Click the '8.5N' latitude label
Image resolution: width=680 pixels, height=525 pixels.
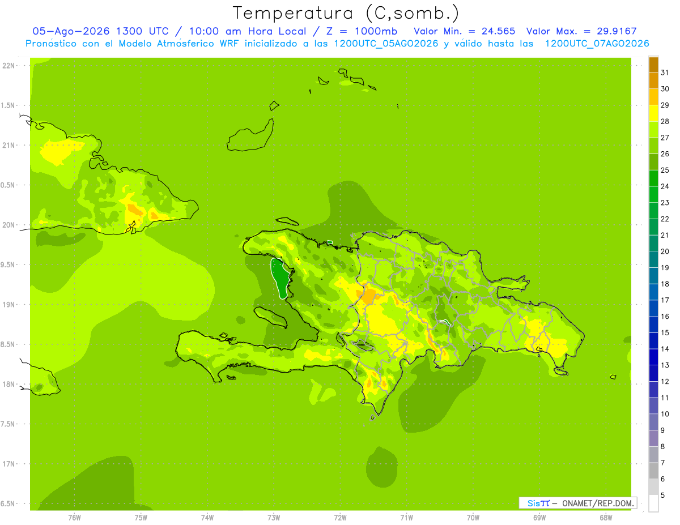point(8,344)
